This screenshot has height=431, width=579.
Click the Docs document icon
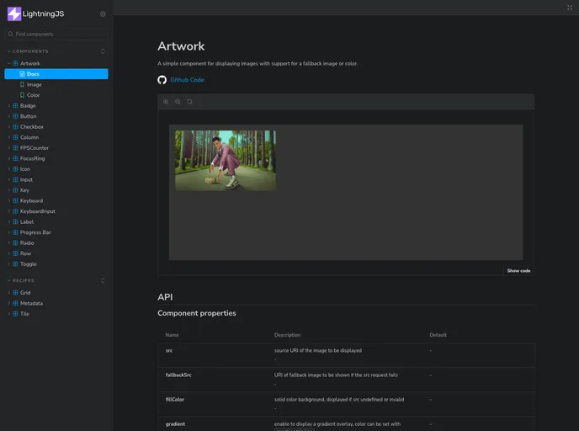coord(22,74)
